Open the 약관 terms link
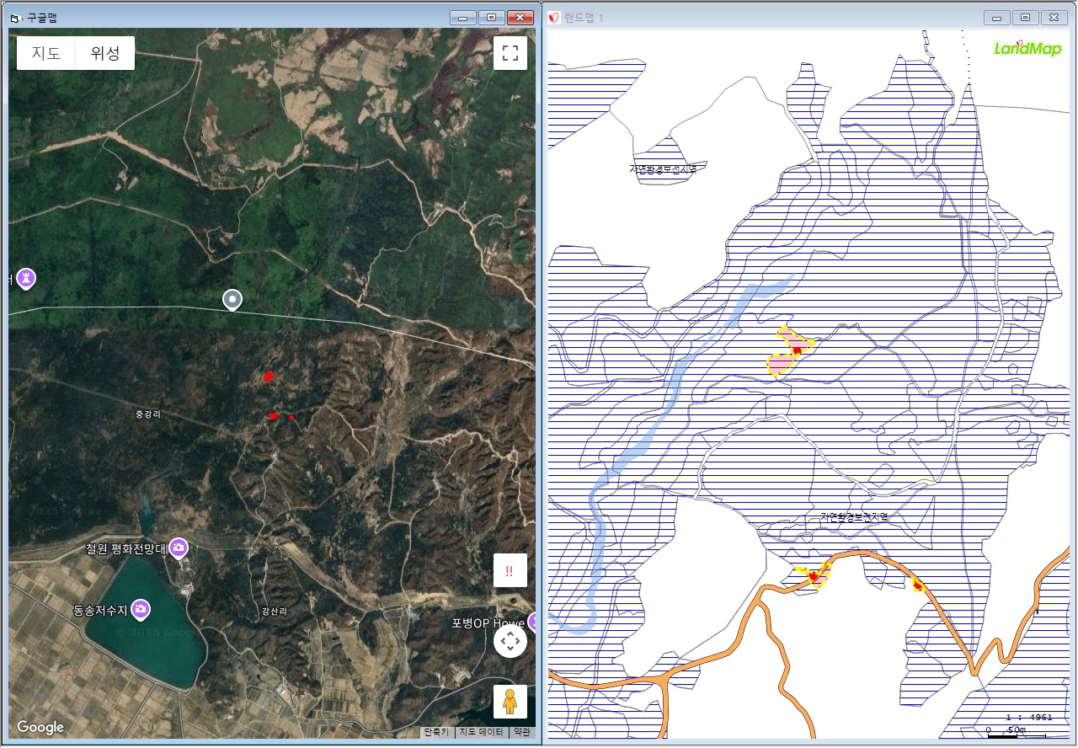 pos(522,732)
